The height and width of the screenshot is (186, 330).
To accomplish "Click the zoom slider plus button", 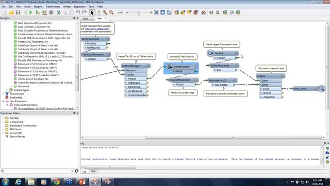I will click(151, 12).
